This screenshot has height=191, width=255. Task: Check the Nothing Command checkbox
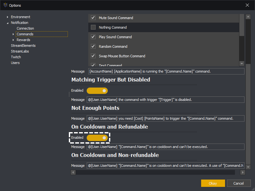[93, 27]
